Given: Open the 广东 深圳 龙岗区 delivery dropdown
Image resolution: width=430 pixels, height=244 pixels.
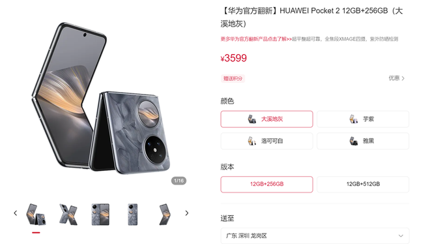Looking at the screenshot, I should click(x=315, y=236).
